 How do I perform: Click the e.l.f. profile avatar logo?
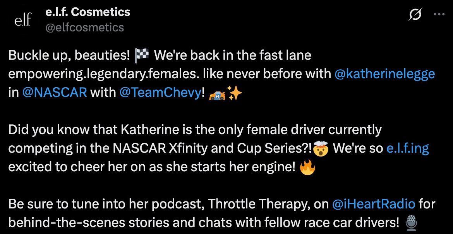coord(22,20)
